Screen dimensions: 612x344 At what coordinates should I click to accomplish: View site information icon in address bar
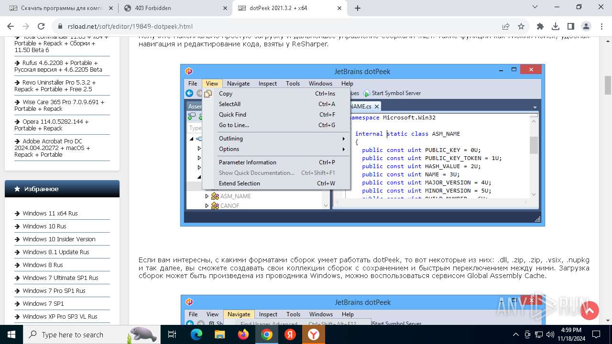59,26
